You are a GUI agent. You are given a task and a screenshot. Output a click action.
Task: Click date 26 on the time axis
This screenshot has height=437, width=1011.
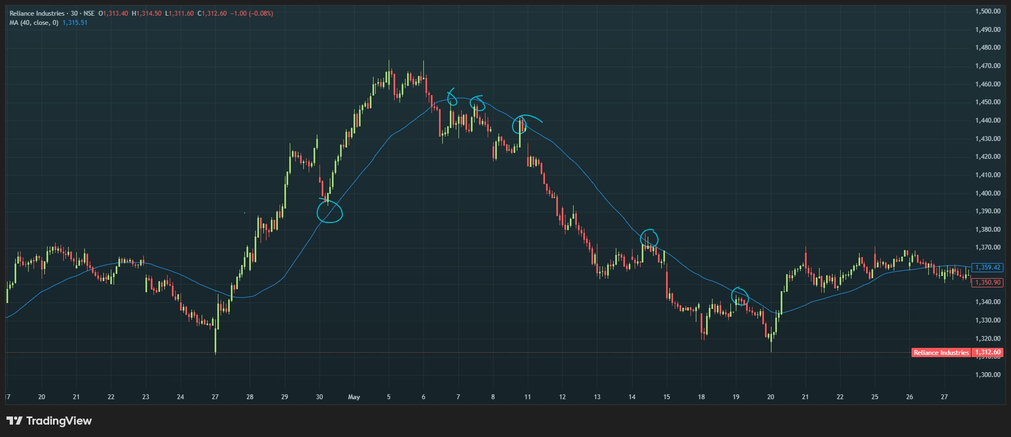coord(909,397)
